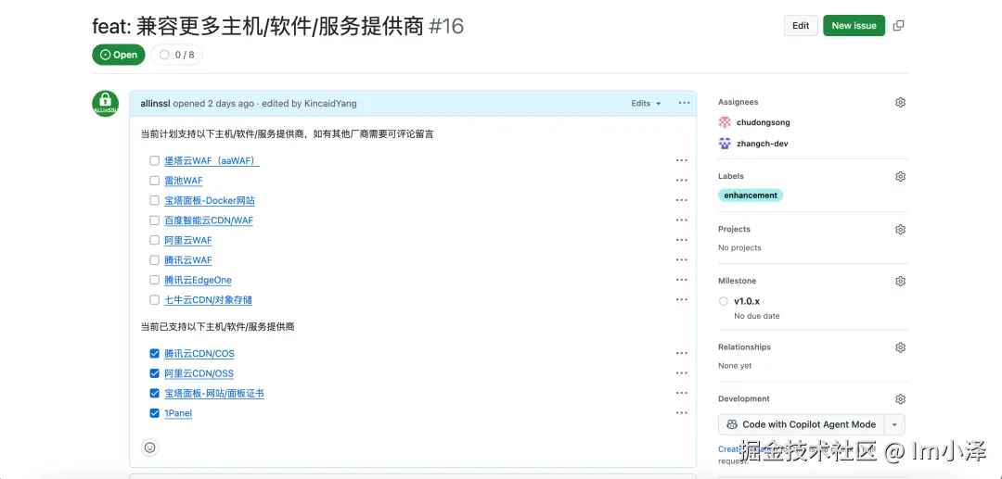Click the Edit title button
The width and height of the screenshot is (1002, 479).
801,26
